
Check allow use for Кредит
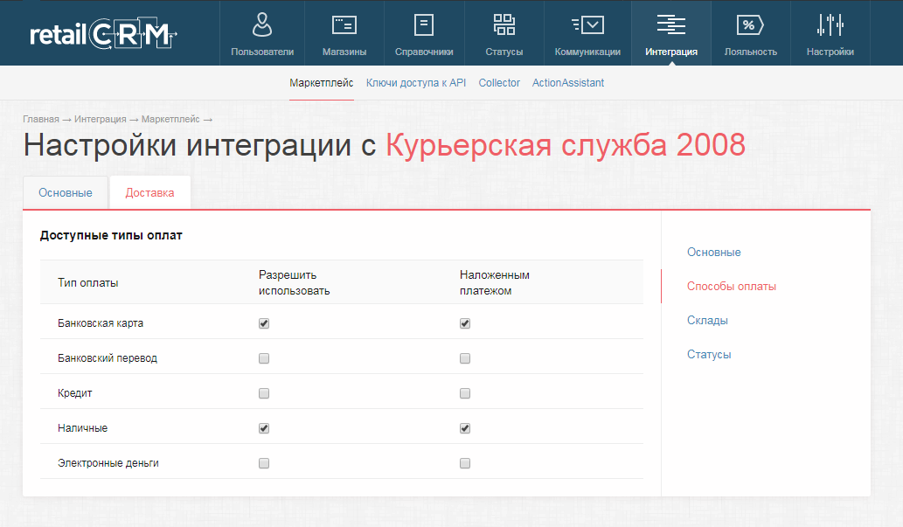coord(264,393)
